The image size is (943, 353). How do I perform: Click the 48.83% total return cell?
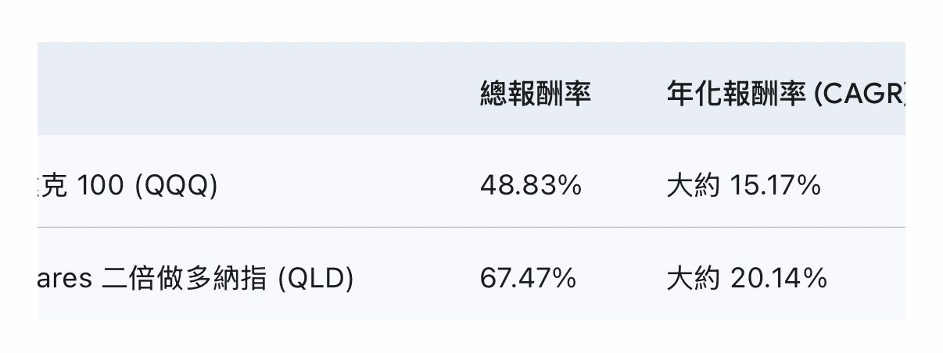click(530, 186)
